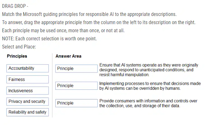This screenshot has width=208, height=126.
Task: Click the NOTE about one point text
Action: tap(50, 39)
